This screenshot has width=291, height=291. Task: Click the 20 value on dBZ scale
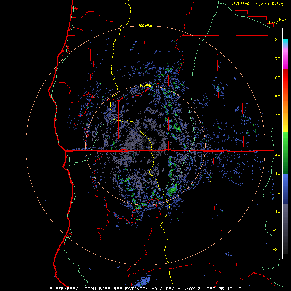click(x=278, y=154)
